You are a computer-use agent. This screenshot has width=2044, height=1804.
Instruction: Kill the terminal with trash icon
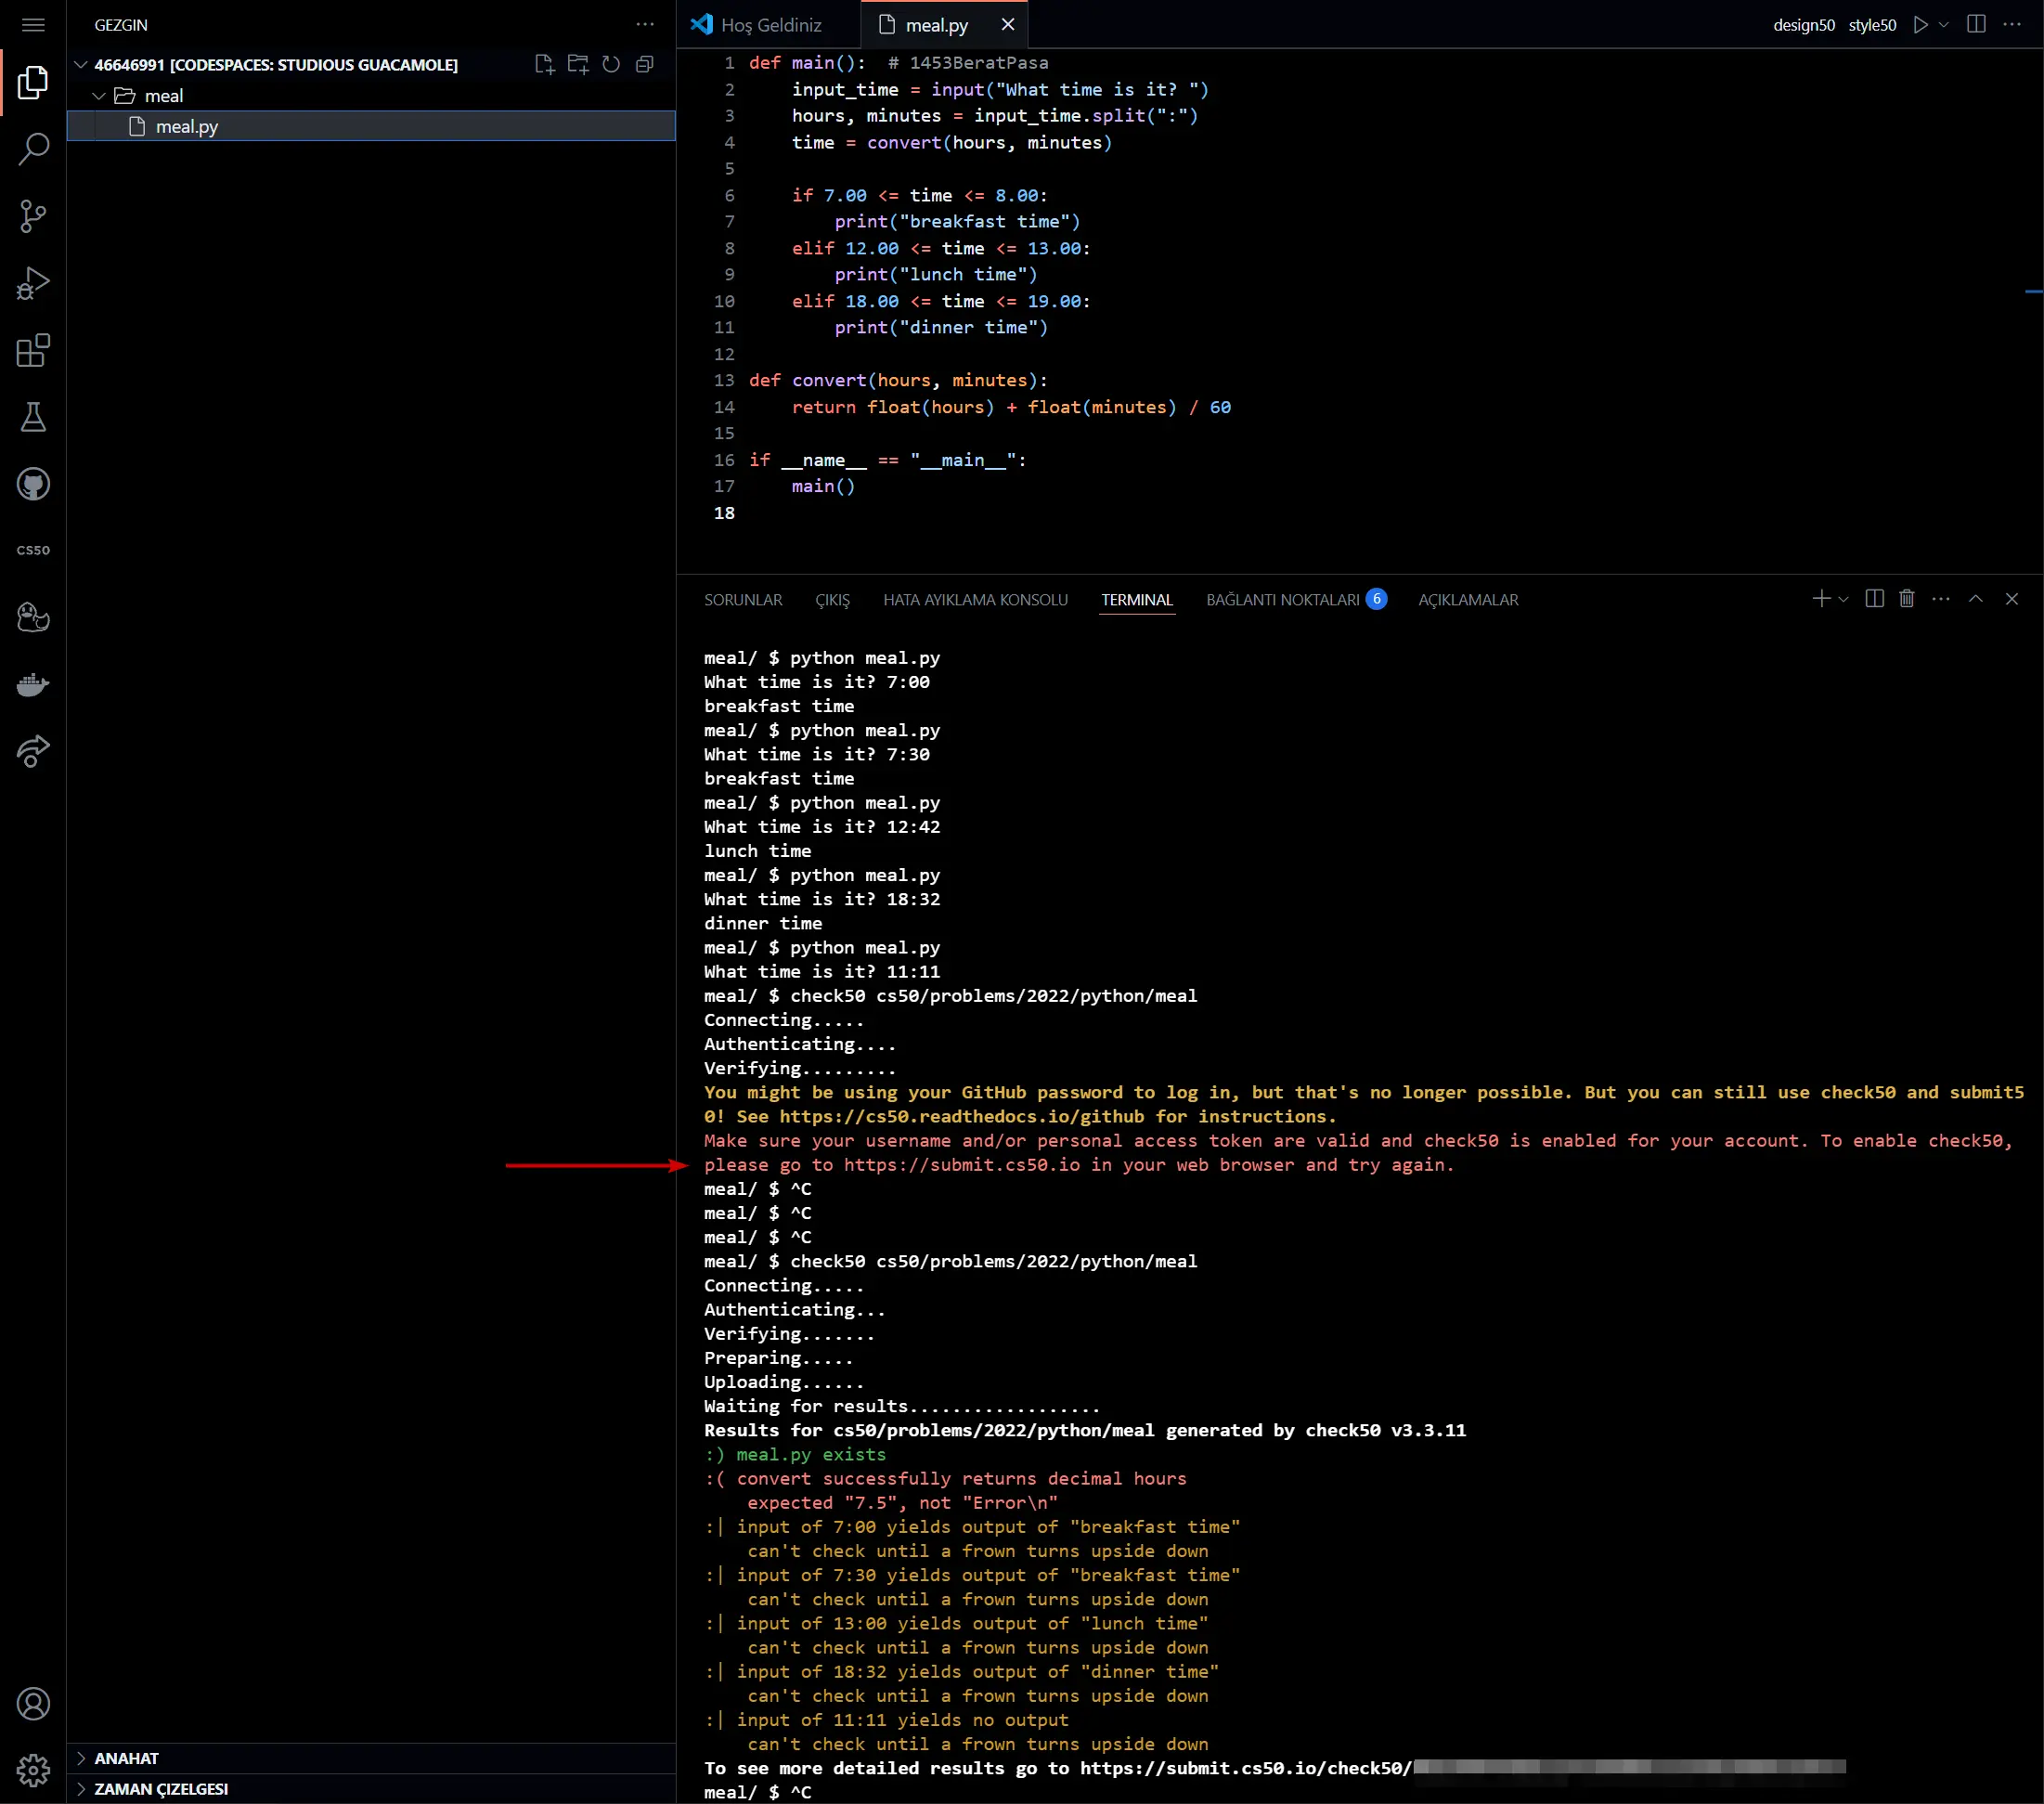(1907, 599)
